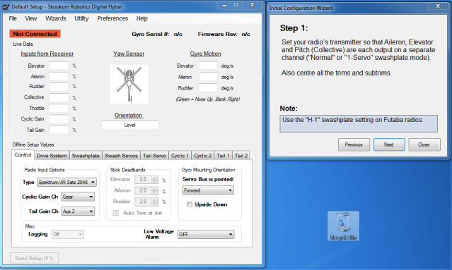This screenshot has width=452, height=270.
Task: Click the Rudder receiver input field
Action: click(x=59, y=87)
